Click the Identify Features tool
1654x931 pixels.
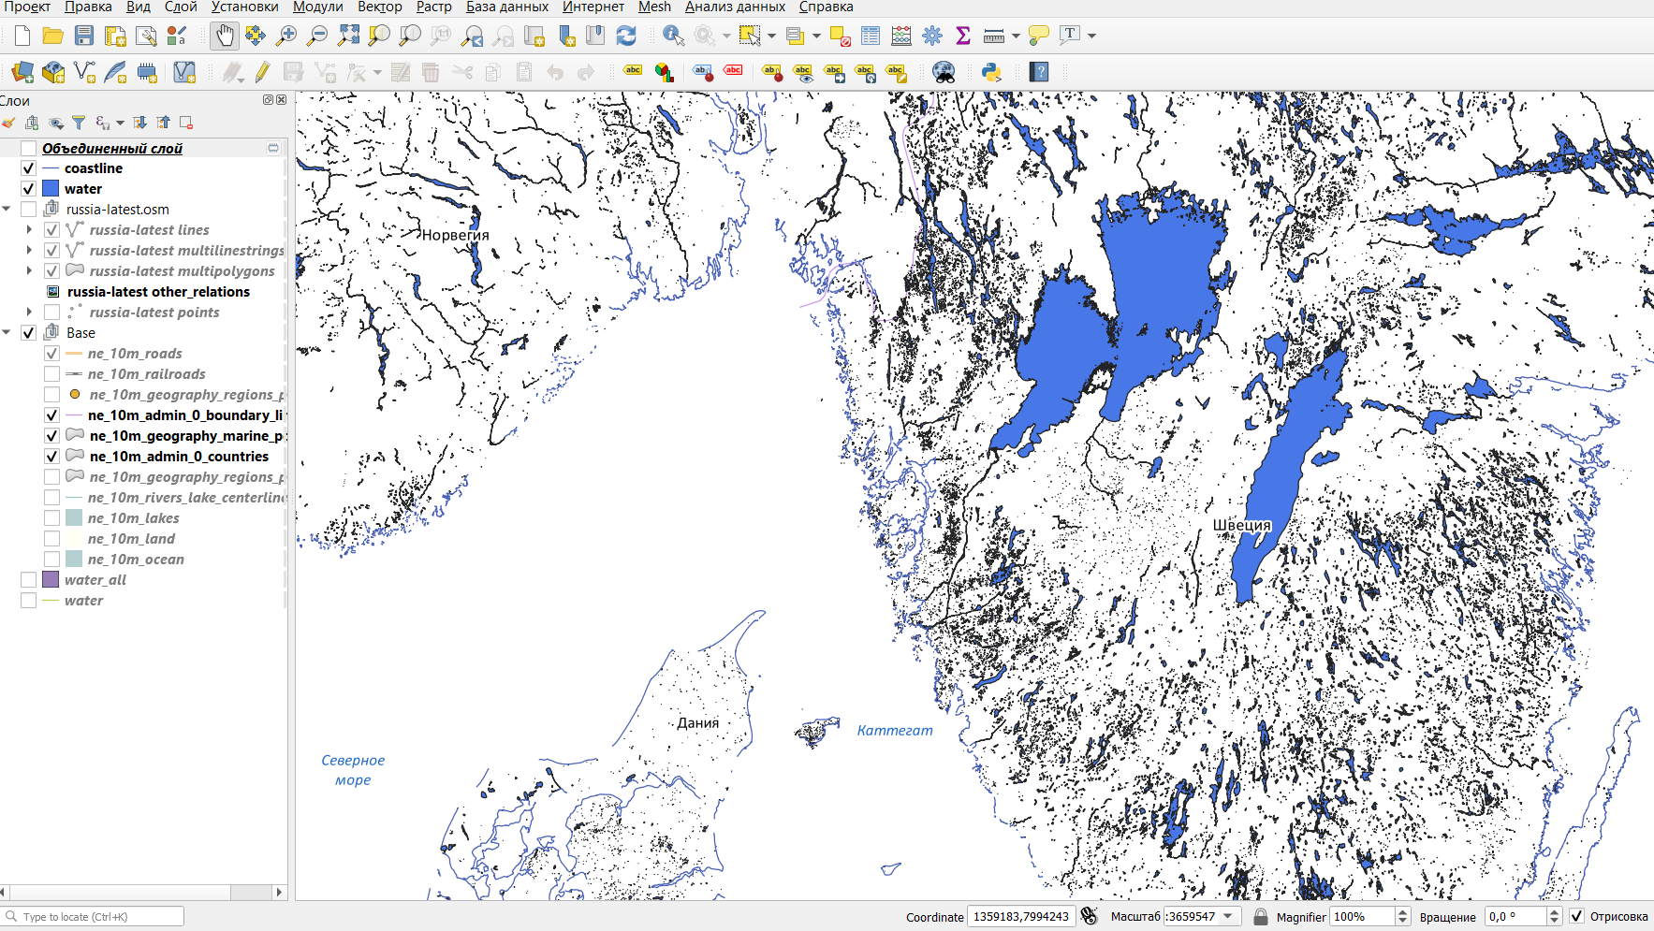click(672, 36)
